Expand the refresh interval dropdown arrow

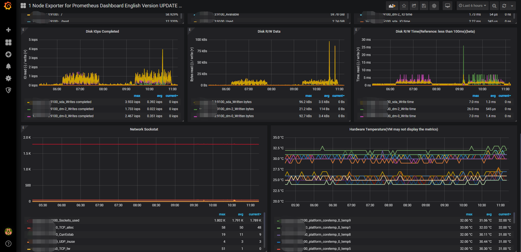click(512, 6)
